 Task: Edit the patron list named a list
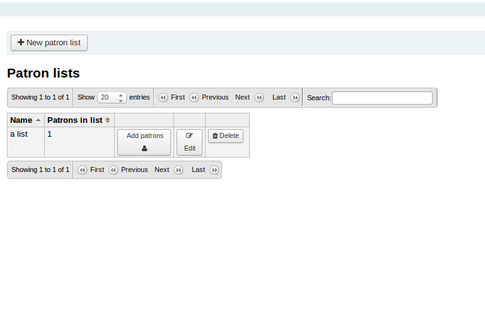pos(190,142)
